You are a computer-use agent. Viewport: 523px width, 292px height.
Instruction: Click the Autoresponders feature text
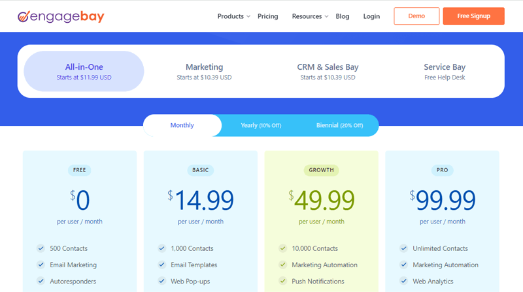pyautogui.click(x=73, y=282)
